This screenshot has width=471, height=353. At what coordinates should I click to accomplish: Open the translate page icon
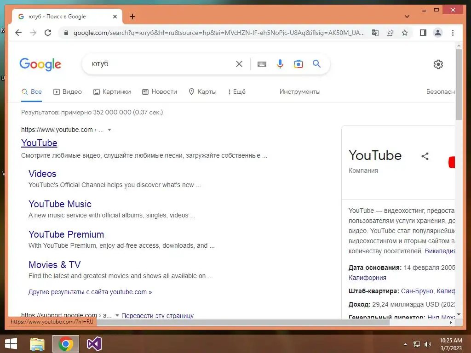[375, 33]
